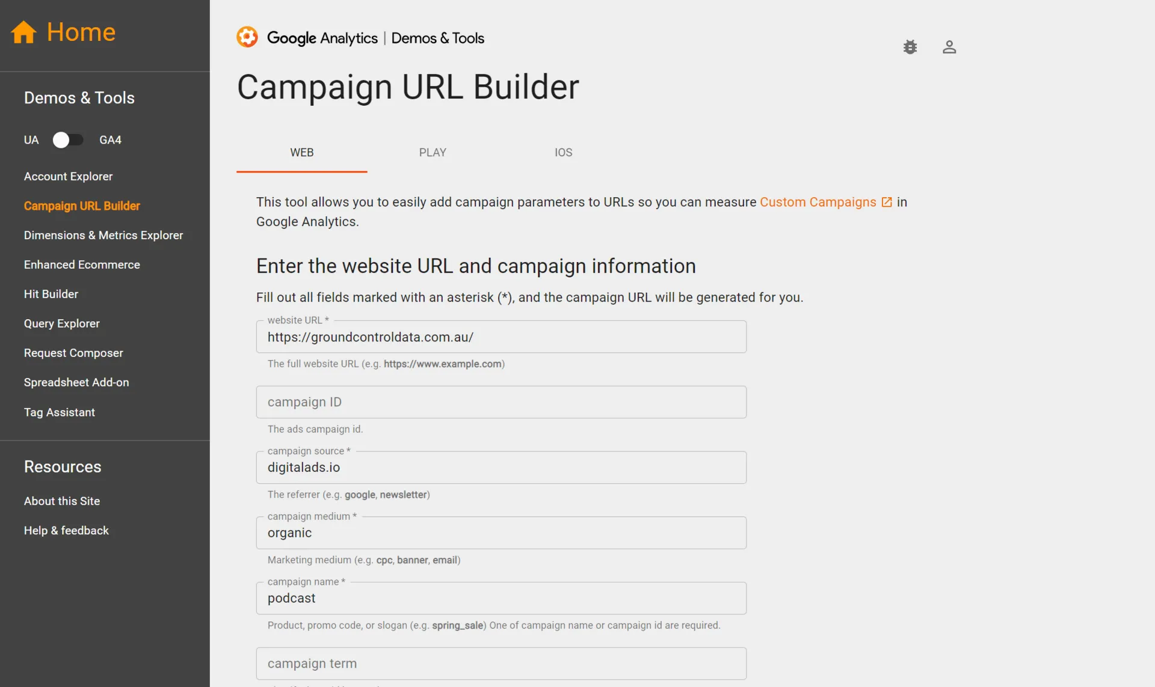Select the WEB tab
The height and width of the screenshot is (687, 1155).
[301, 153]
